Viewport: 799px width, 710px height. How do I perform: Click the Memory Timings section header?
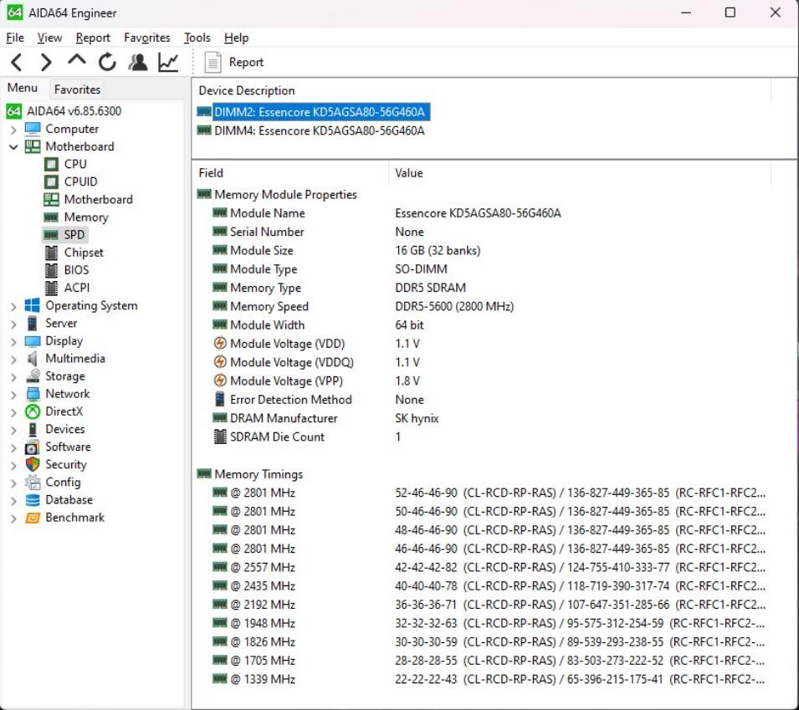(259, 474)
